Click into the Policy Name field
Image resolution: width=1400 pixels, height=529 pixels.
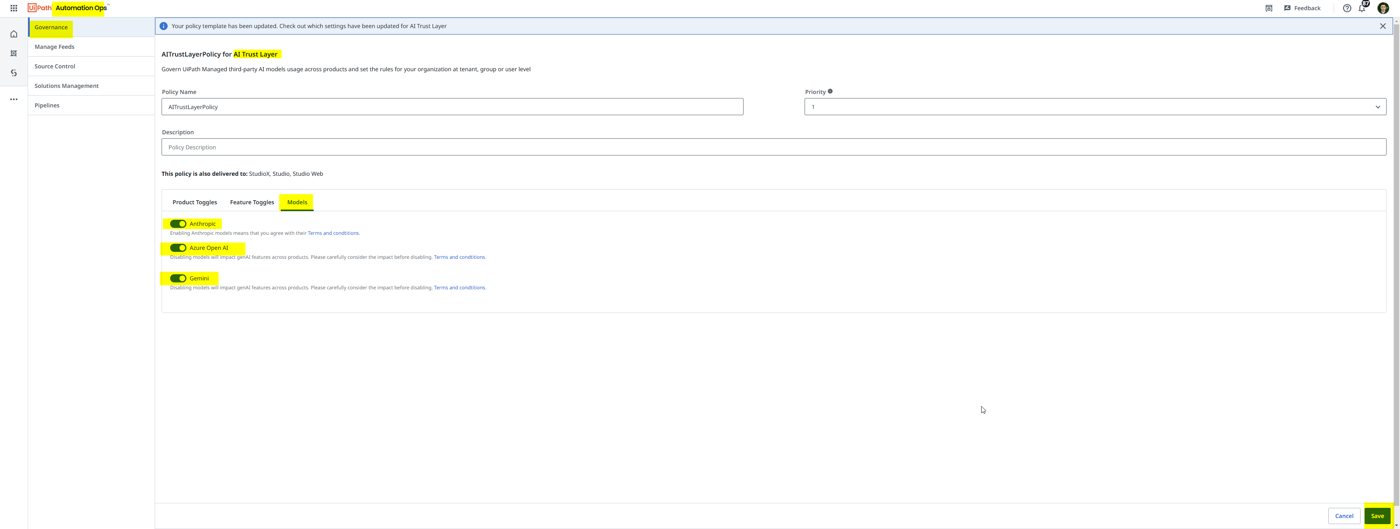tap(452, 107)
